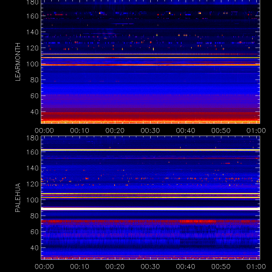Select the 100 tick label on PALEHUA plot
The width and height of the screenshot is (272, 272).
[32, 200]
